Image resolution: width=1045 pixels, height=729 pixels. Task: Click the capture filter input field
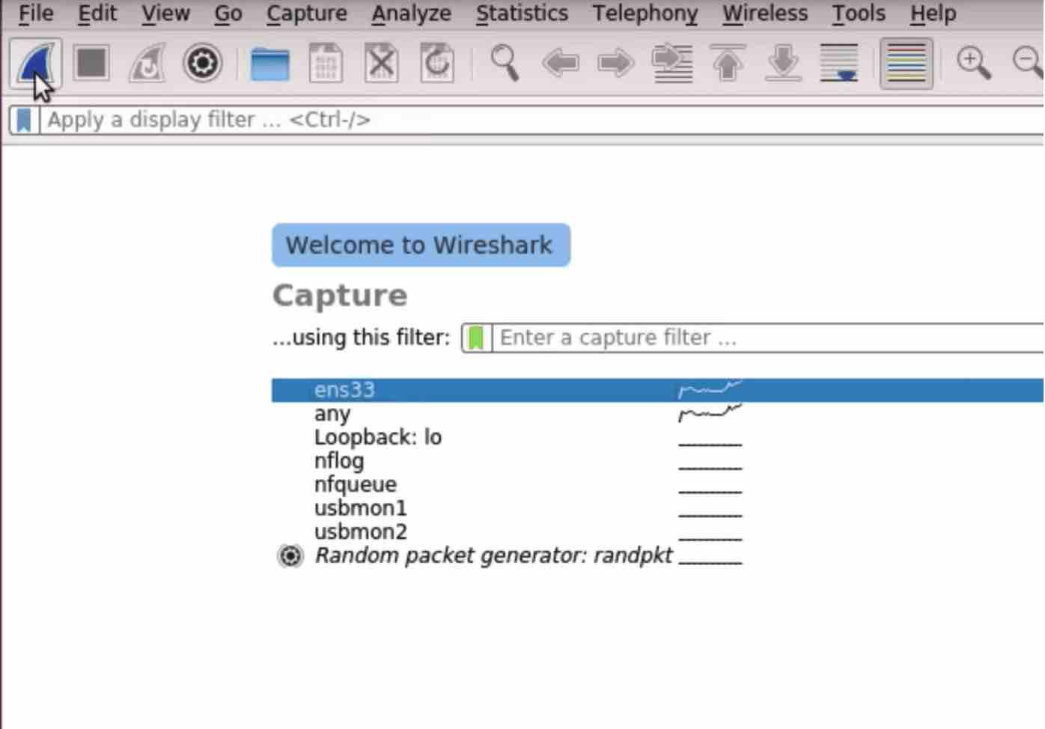point(768,338)
